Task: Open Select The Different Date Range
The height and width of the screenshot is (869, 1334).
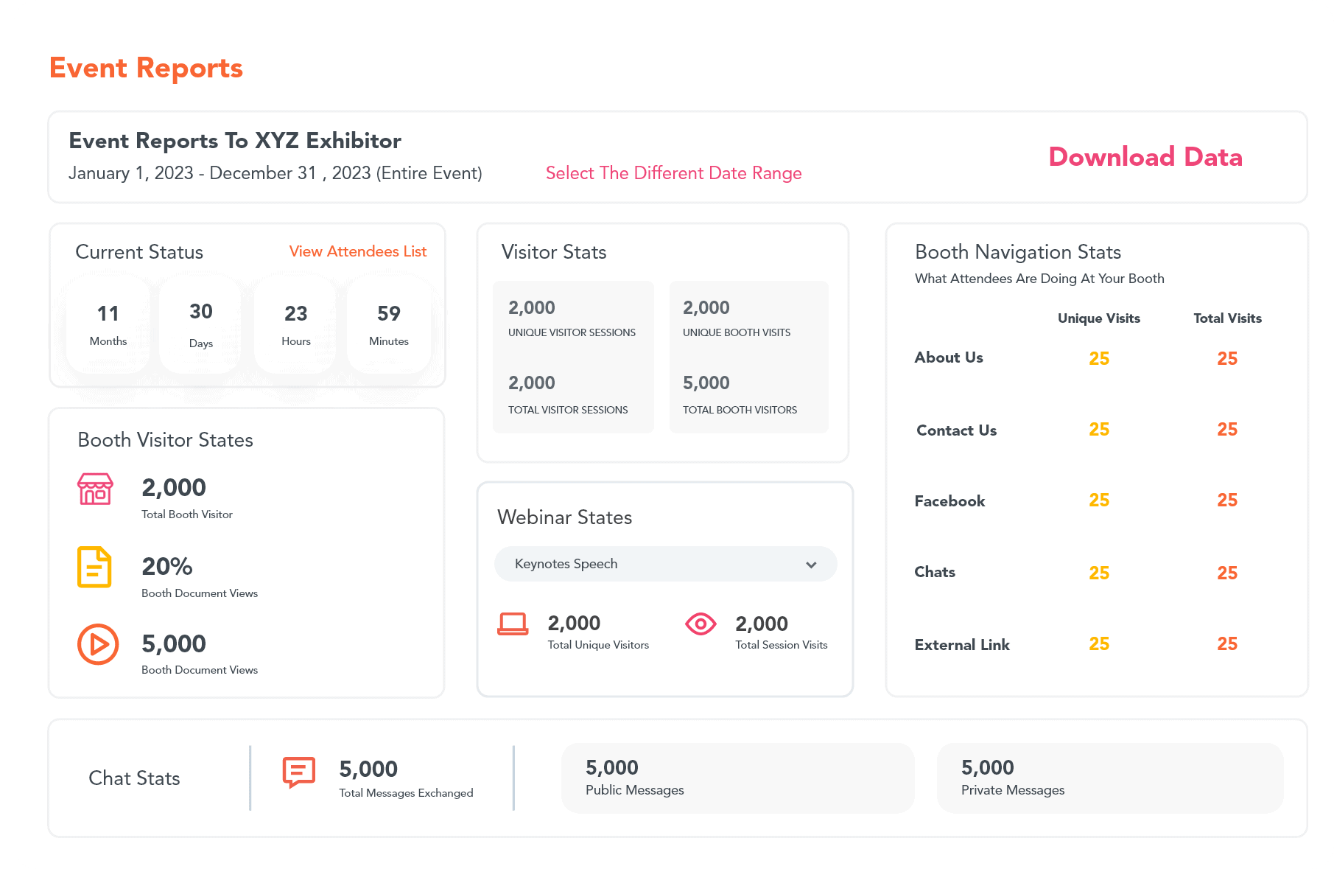Action: 673,173
